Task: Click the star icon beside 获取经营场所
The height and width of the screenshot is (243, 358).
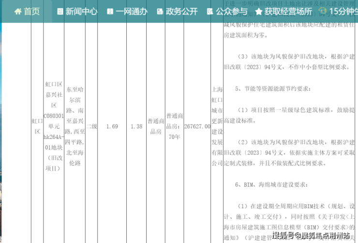Action: point(259,12)
